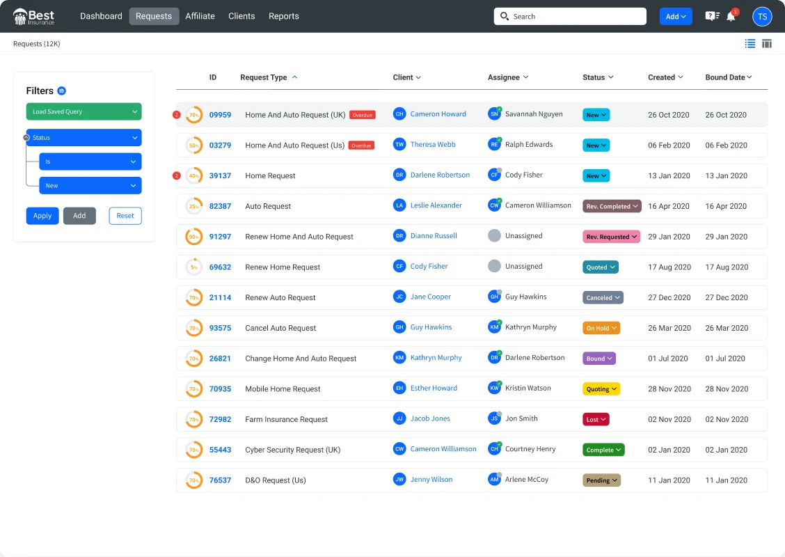Click Cameron Howard's CH client avatar
The image size is (785, 557).
(x=399, y=114)
